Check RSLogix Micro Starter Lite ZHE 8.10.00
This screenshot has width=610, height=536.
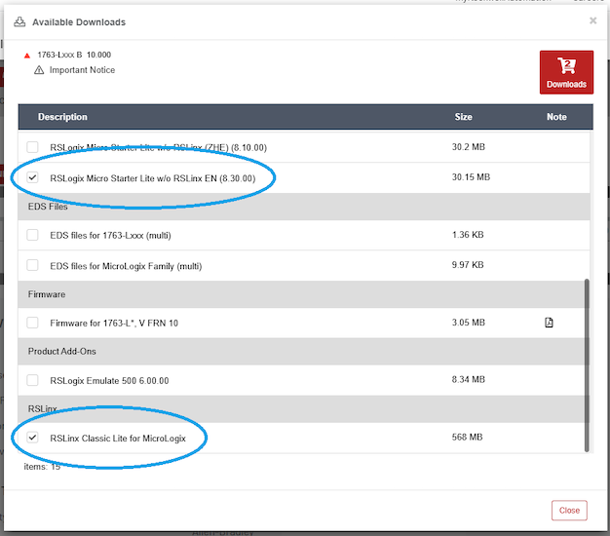coord(32,147)
